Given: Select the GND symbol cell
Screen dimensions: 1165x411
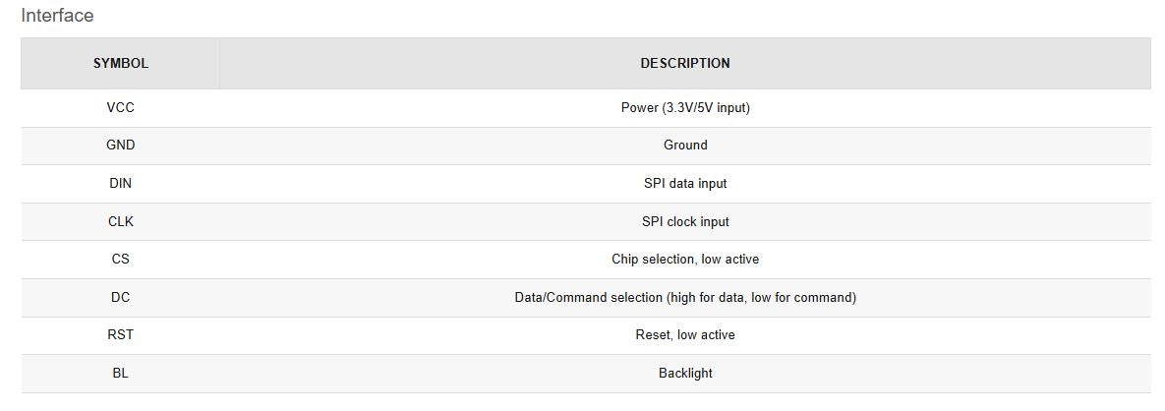Looking at the screenshot, I should 120,145.
